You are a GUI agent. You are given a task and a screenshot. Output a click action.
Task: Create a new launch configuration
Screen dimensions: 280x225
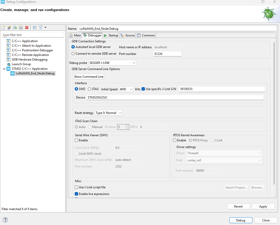click(3, 27)
